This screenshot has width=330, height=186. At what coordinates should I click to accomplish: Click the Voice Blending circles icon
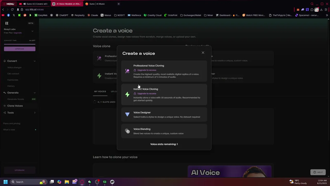(x=127, y=131)
